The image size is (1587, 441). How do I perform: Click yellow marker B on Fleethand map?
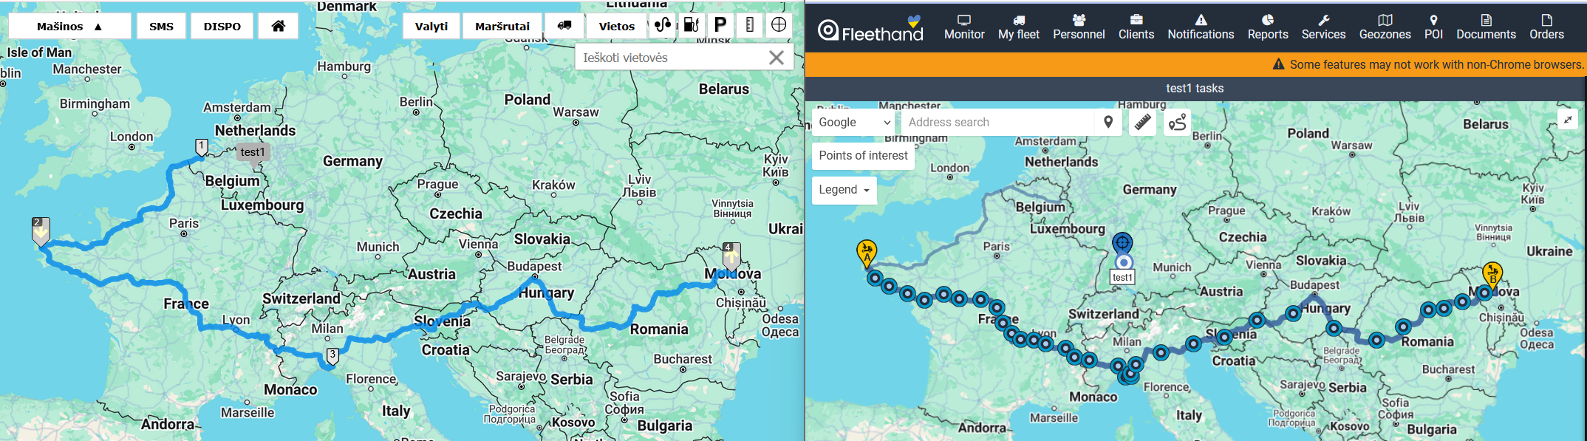click(x=1492, y=276)
